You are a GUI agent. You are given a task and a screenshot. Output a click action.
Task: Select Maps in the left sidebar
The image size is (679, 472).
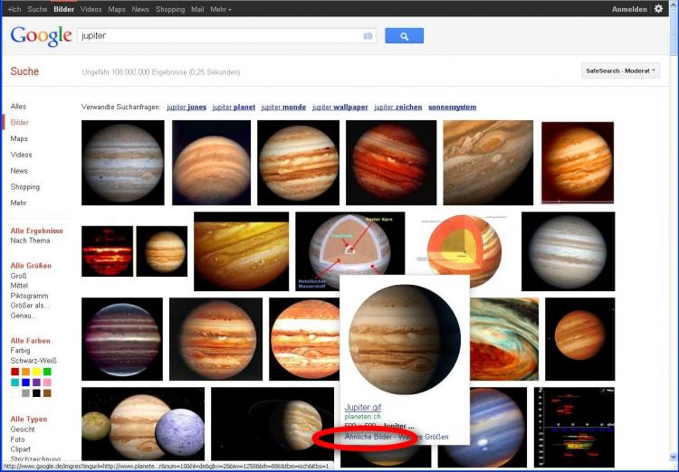coord(19,138)
